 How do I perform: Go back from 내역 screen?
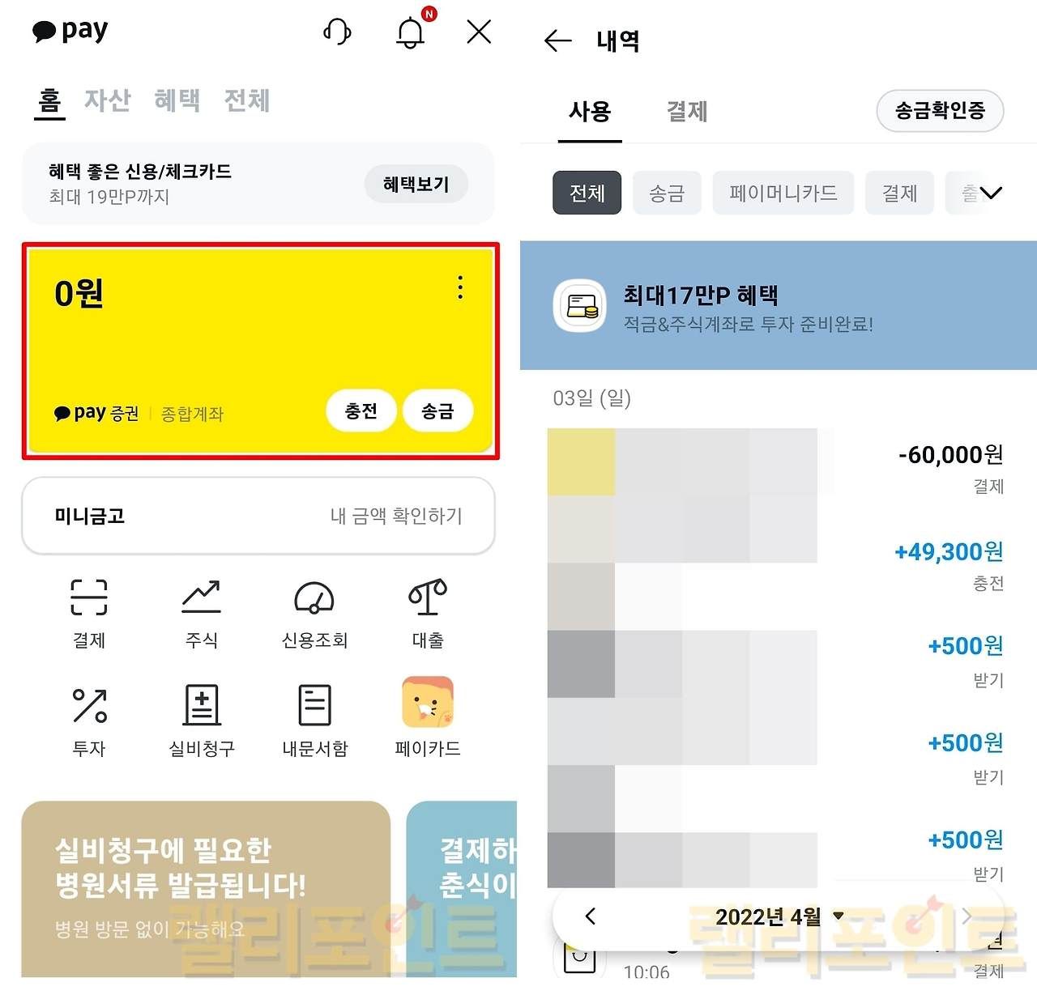coord(558,40)
